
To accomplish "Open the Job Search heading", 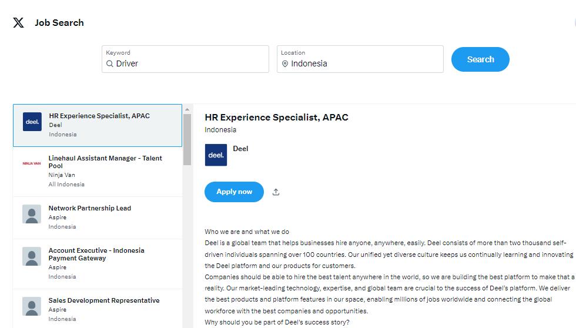I will (59, 23).
